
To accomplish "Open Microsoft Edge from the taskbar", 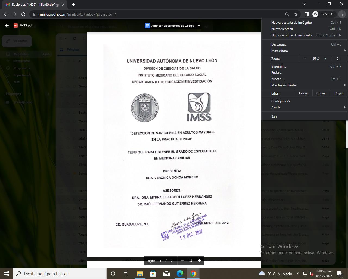I will [180, 274].
